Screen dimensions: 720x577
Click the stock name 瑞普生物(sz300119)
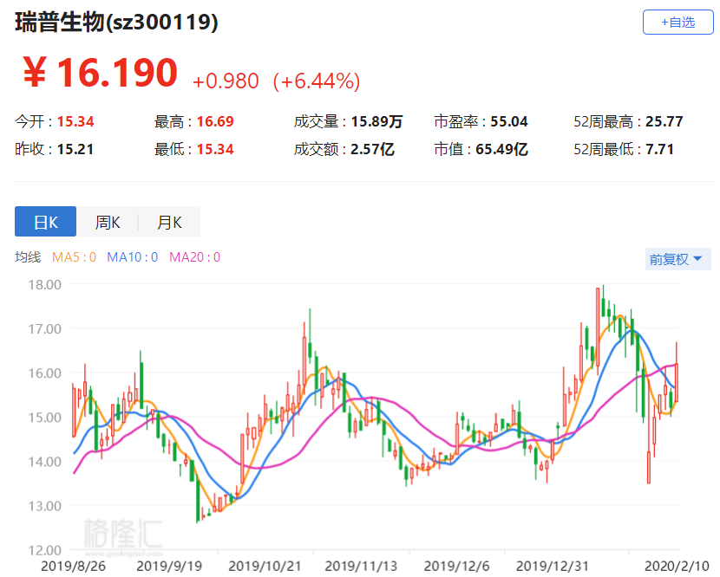tap(116, 22)
